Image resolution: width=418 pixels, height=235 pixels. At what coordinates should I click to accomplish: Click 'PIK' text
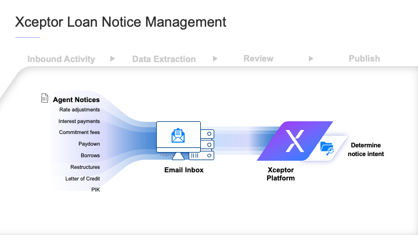pos(96,190)
